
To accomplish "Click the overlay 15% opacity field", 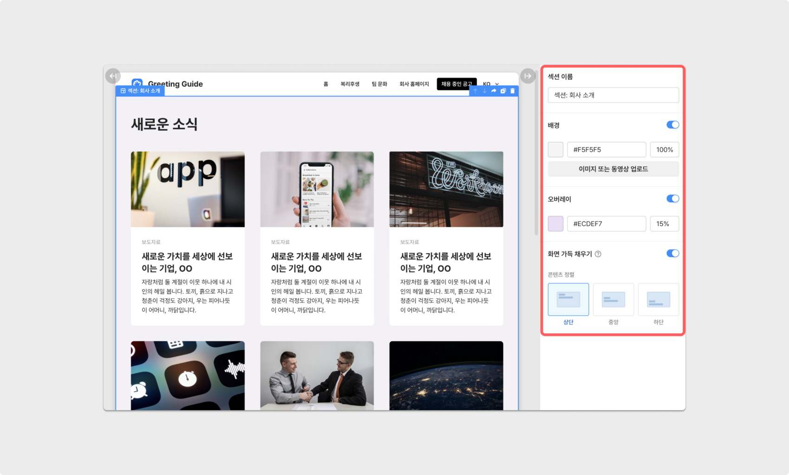I will click(664, 224).
